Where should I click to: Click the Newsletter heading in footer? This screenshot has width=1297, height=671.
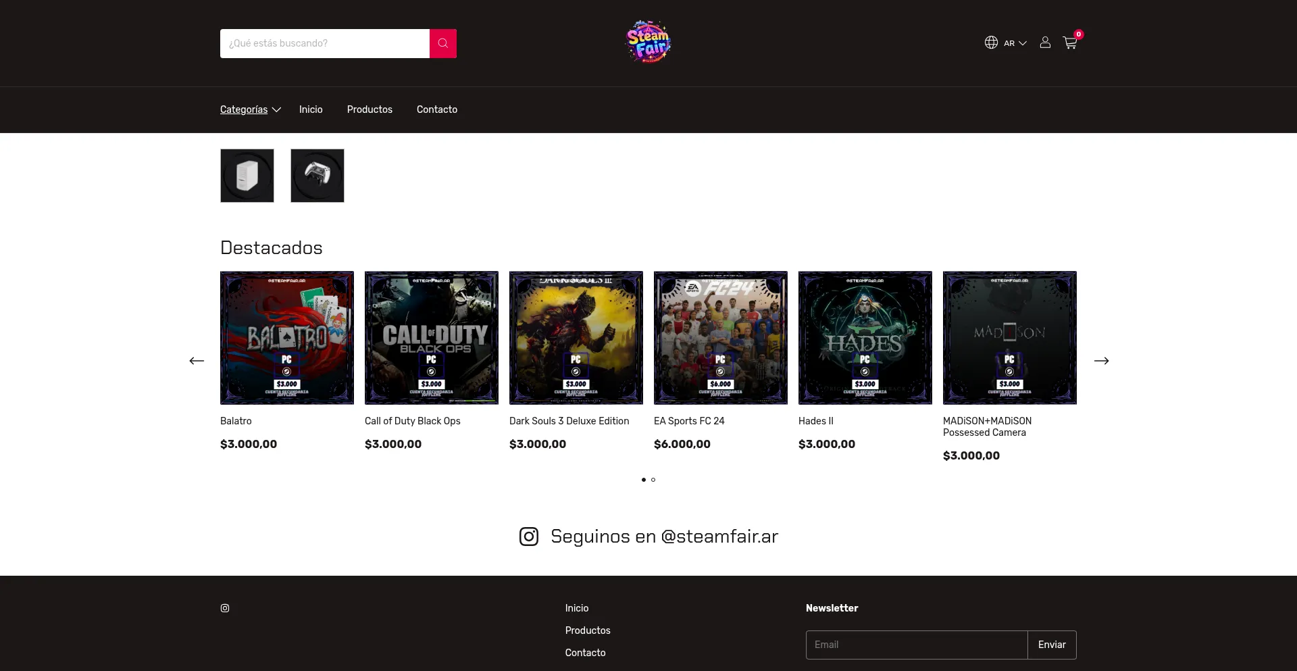(832, 608)
